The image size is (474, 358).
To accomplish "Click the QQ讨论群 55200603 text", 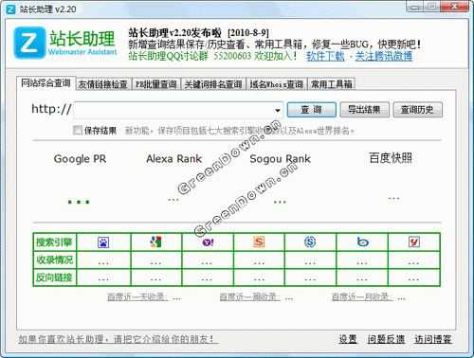I will coord(190,56).
